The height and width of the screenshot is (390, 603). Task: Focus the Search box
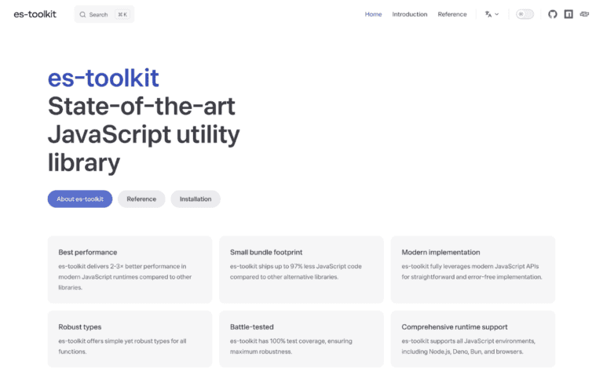[x=104, y=14]
